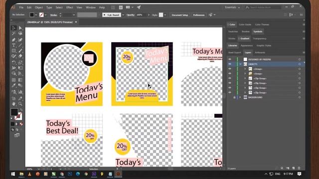Image resolution: width=319 pixels, height=179 pixels.
Task: Open the Window menu
Action: click(91, 7)
